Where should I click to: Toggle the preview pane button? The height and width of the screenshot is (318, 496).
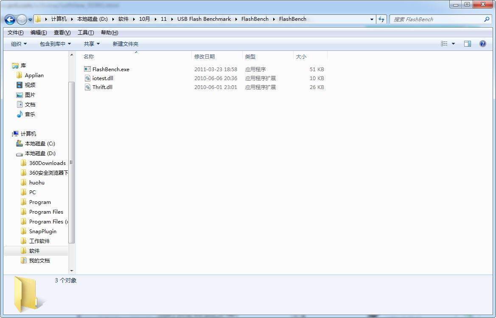pos(468,44)
